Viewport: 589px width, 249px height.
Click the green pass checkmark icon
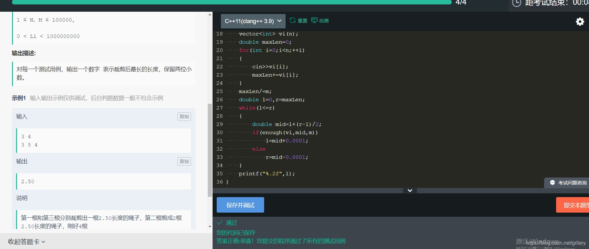point(220,222)
